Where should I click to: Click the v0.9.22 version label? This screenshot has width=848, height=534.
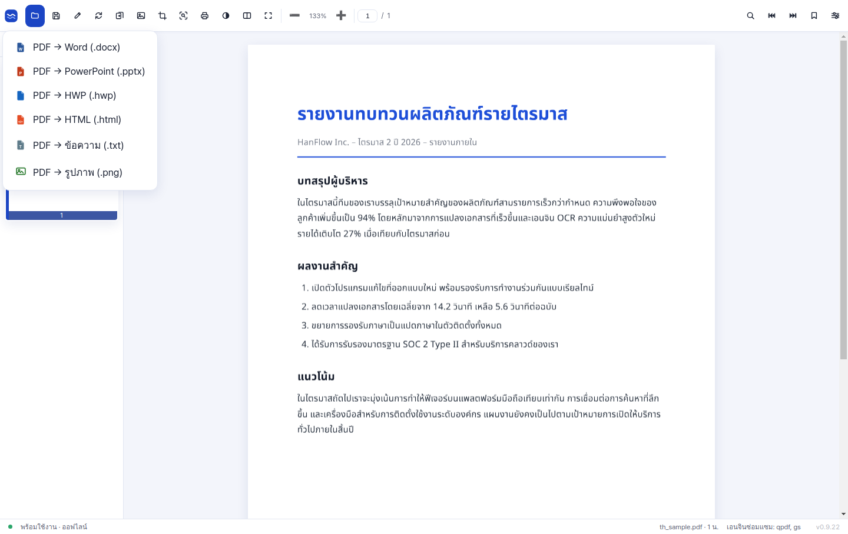point(827,527)
